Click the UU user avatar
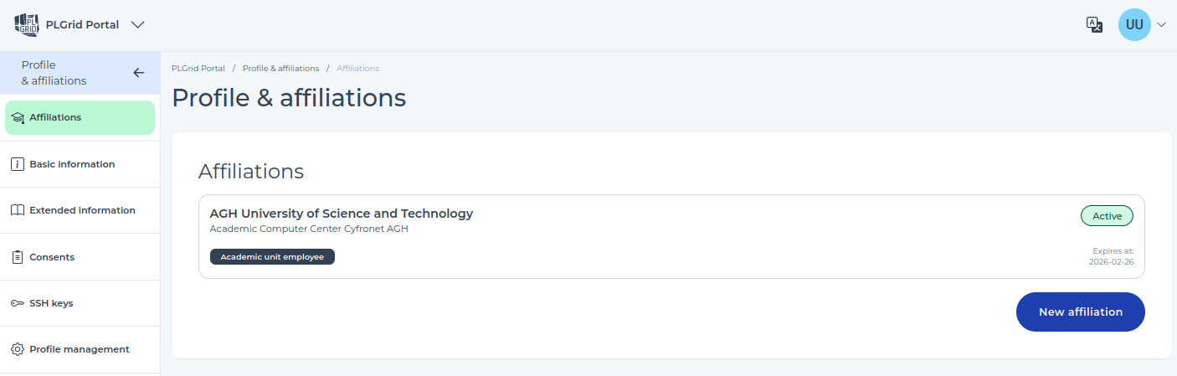 coord(1134,25)
